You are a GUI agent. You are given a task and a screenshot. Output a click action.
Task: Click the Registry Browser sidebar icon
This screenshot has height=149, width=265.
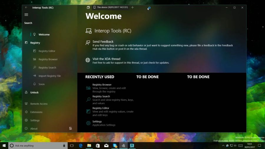34,59
